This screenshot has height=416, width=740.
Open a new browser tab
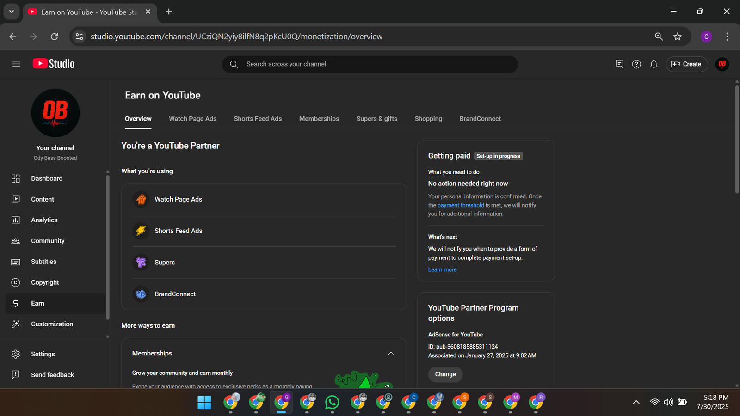click(169, 12)
